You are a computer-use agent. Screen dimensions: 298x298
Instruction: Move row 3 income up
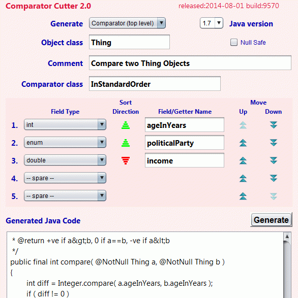tap(243, 160)
